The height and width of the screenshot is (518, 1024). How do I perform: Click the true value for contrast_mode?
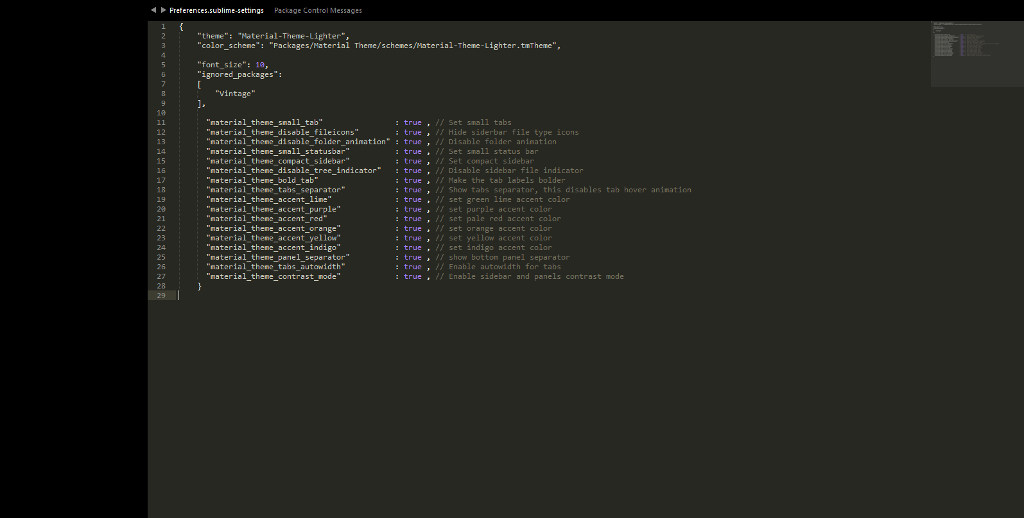413,276
